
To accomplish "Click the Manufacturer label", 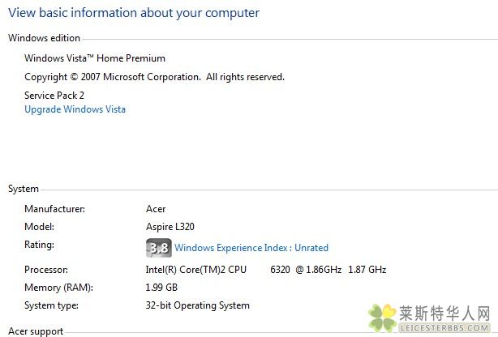I will [x=54, y=209].
